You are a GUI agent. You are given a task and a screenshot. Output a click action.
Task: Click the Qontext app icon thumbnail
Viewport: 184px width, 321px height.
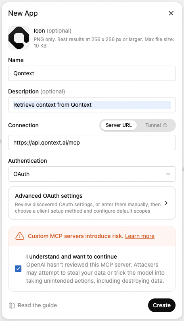coord(19,38)
